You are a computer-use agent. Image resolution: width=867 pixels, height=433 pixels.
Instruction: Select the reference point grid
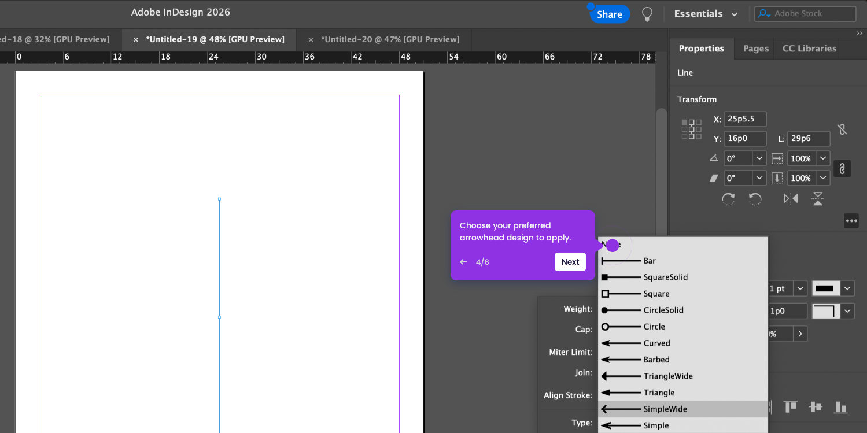pos(691,129)
